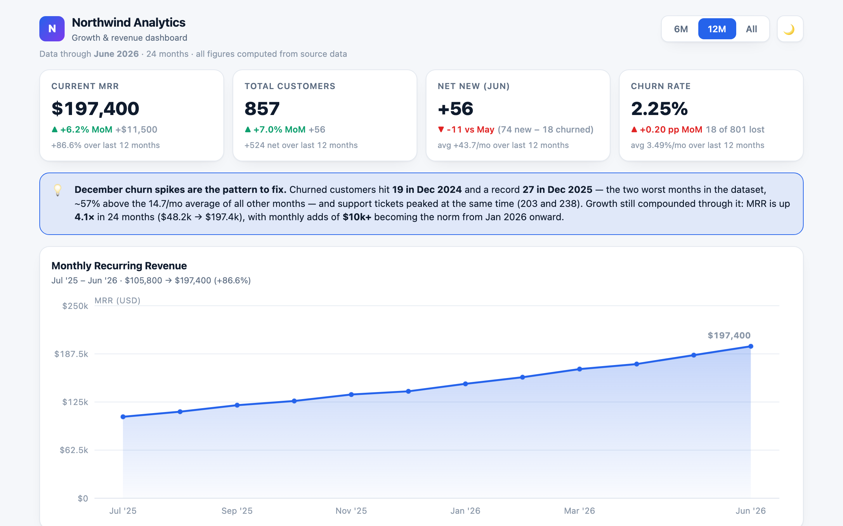
Task: Click the red up triangle on Churn Rate
Action: [x=634, y=129]
